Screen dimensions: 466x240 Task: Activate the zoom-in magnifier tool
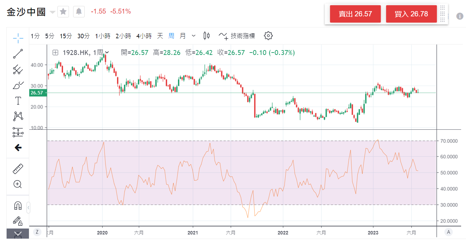18,184
